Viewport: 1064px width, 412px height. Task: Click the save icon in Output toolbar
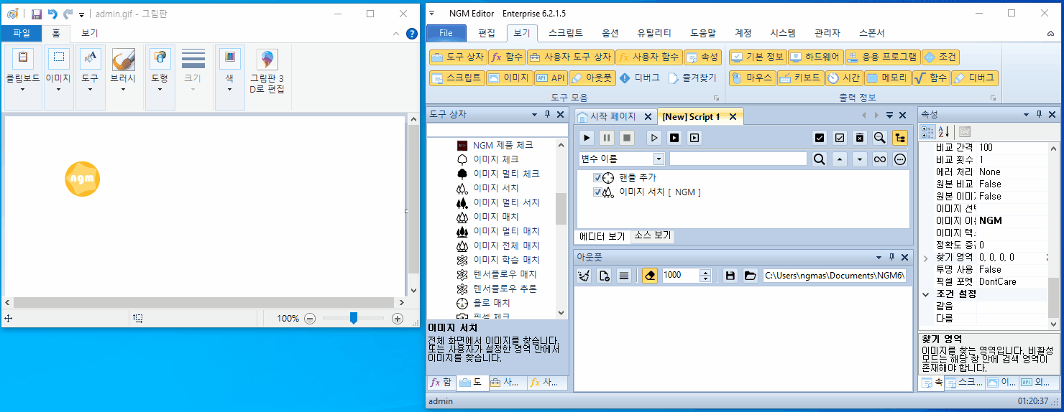coord(730,275)
